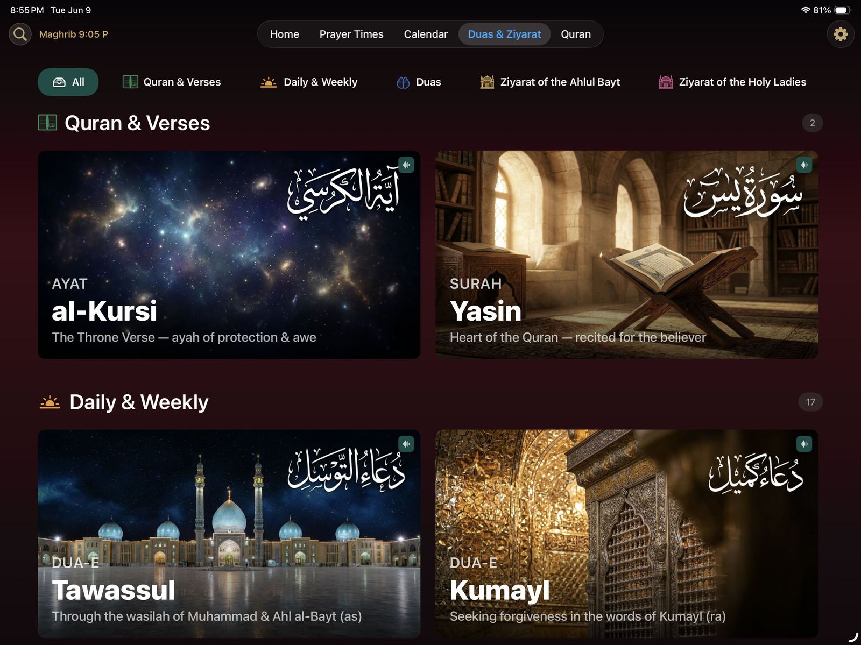Screen dimensions: 861x645
Task: Click the book icon beside Quran & Verses heading
Action: coord(47,123)
